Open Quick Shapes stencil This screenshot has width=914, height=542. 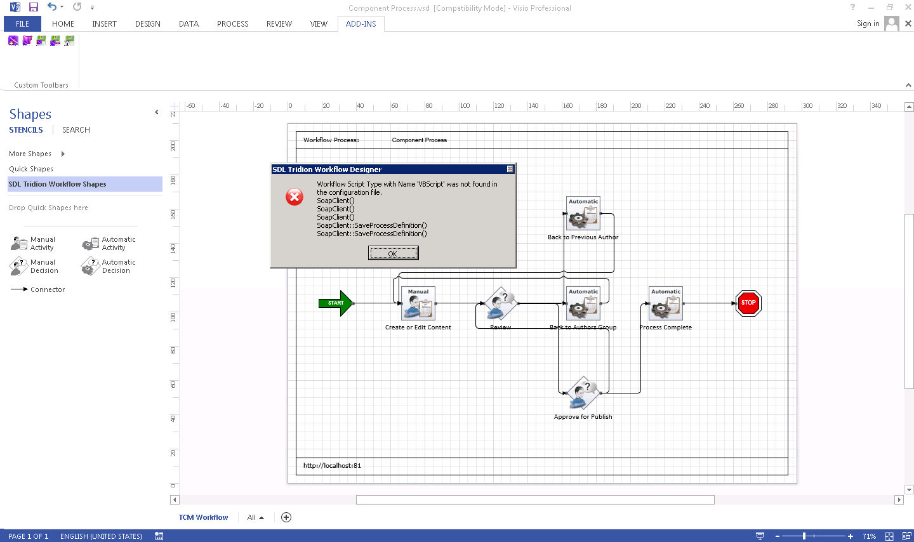coord(31,169)
